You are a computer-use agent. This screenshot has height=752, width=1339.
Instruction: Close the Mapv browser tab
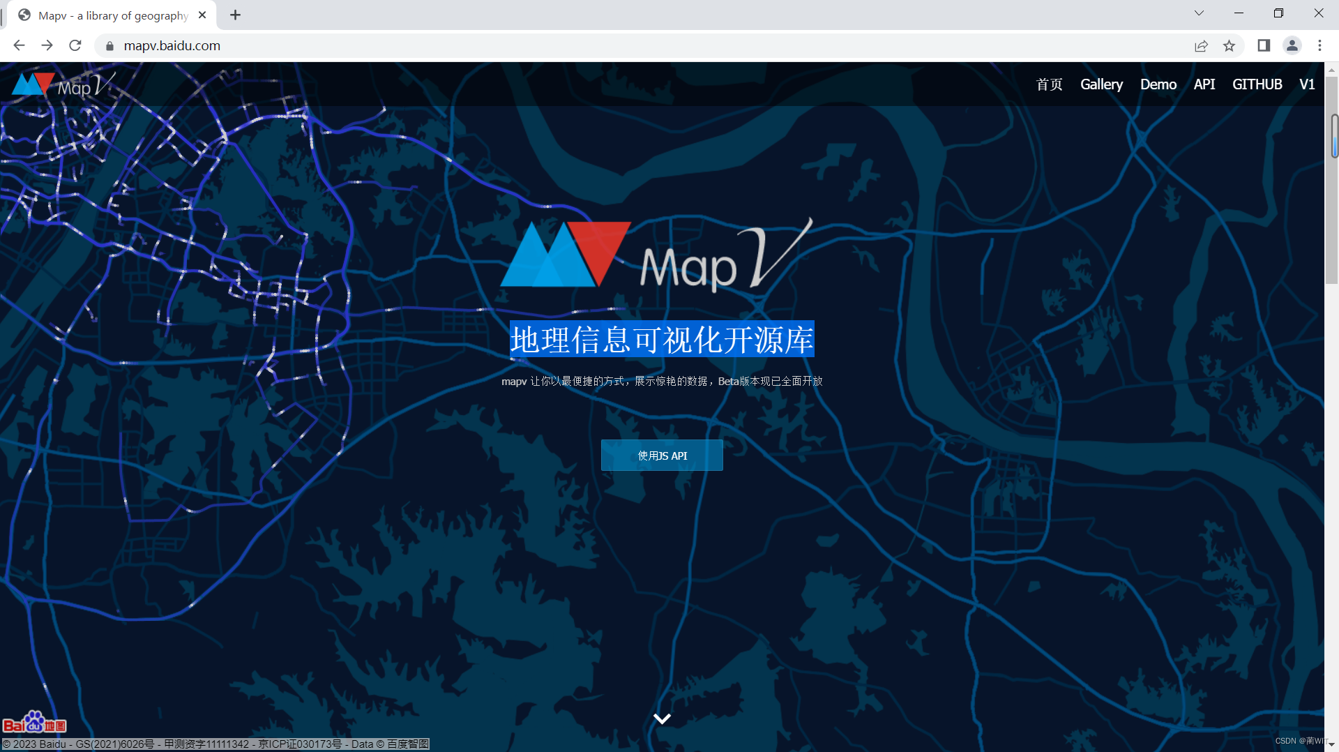coord(202,15)
